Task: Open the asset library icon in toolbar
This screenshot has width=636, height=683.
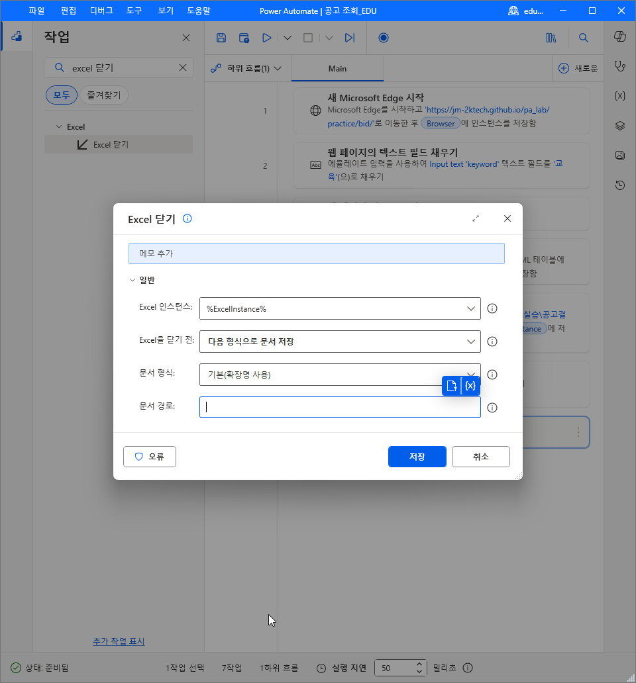Action: 551,38
